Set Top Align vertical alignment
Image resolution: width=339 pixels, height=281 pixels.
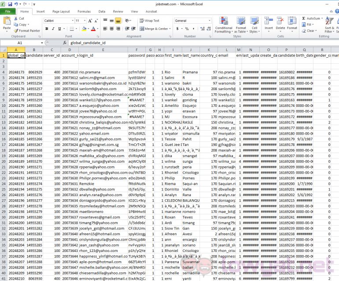tap(105, 21)
